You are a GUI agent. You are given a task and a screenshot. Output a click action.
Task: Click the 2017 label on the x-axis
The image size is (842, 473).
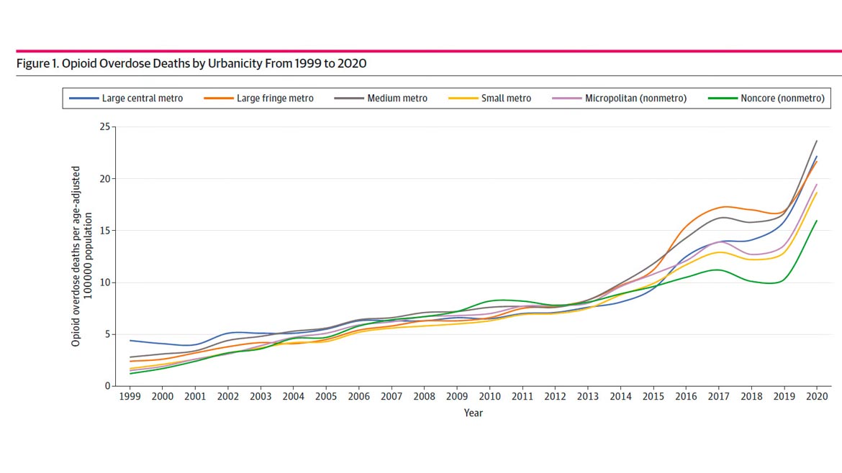tap(718, 397)
